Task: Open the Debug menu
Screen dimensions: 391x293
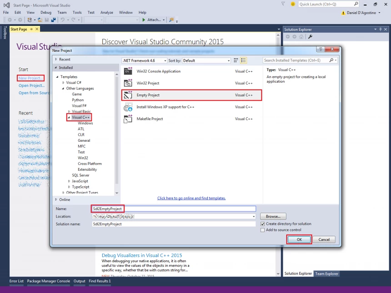Action: coord(45,13)
